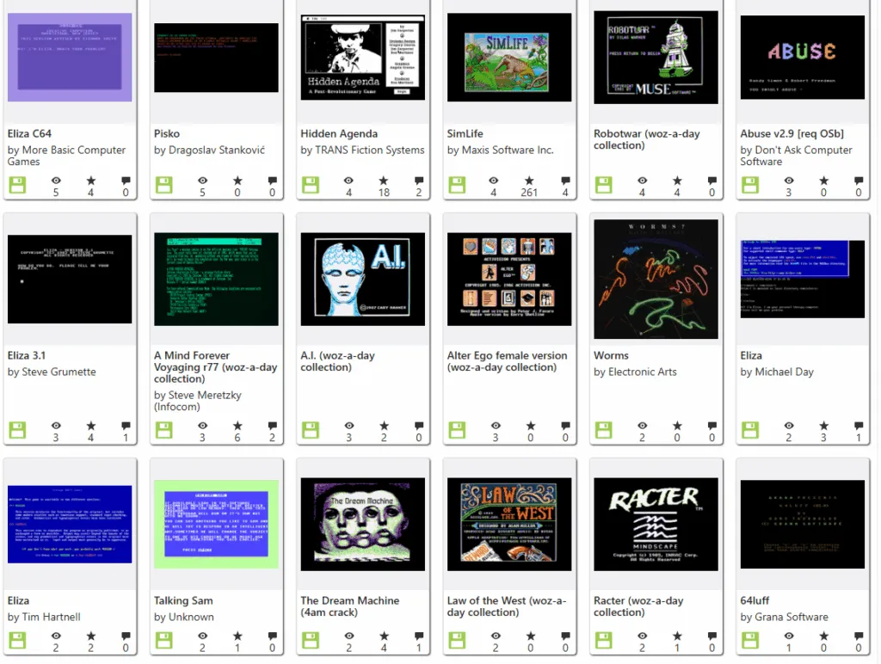881x664 pixels.
Task: Click creator link Steve Grumette
Action: coord(59,372)
